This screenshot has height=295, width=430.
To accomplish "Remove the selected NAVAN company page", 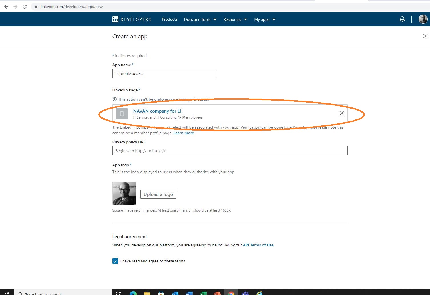I will pyautogui.click(x=341, y=113).
